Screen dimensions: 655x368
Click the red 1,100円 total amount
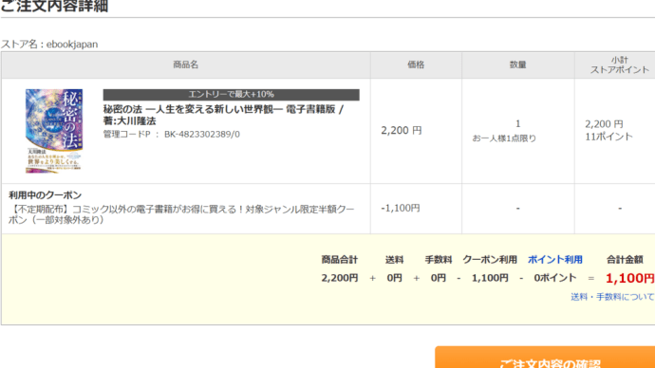tap(630, 278)
